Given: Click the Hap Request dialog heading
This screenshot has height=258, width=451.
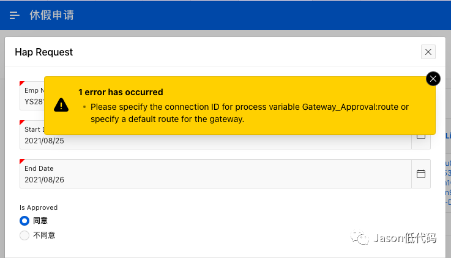Looking at the screenshot, I should point(43,52).
